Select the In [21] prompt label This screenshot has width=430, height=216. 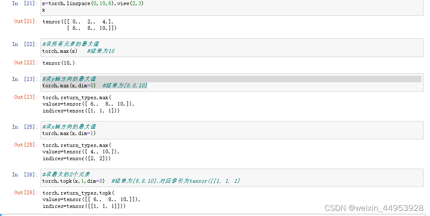(25, 3)
